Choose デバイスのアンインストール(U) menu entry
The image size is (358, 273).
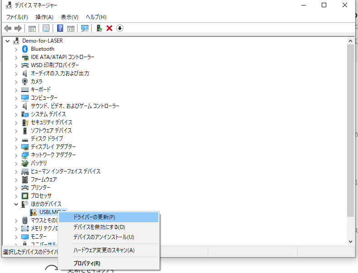click(x=103, y=237)
